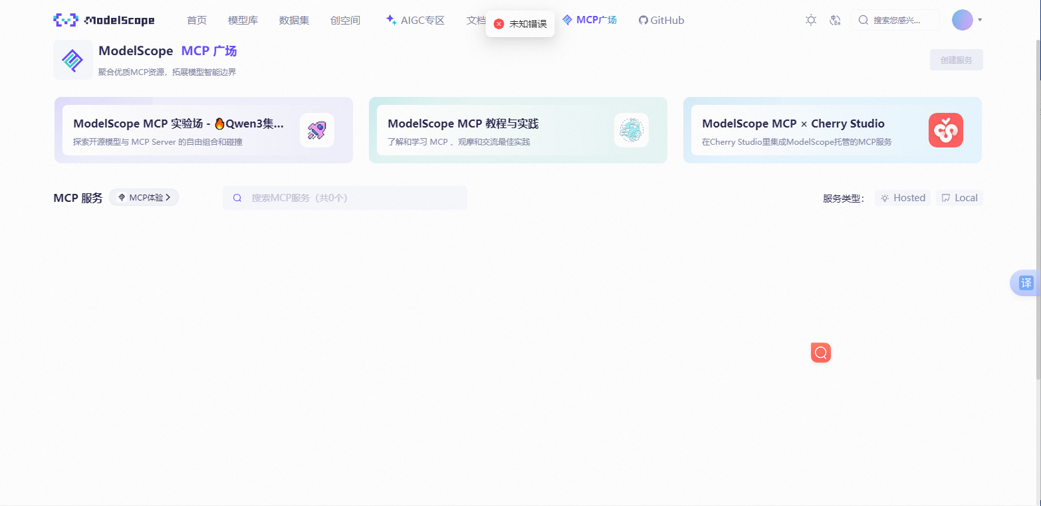1041x506 pixels.
Task: Click the floating 译 translate button
Action: coord(1026,283)
